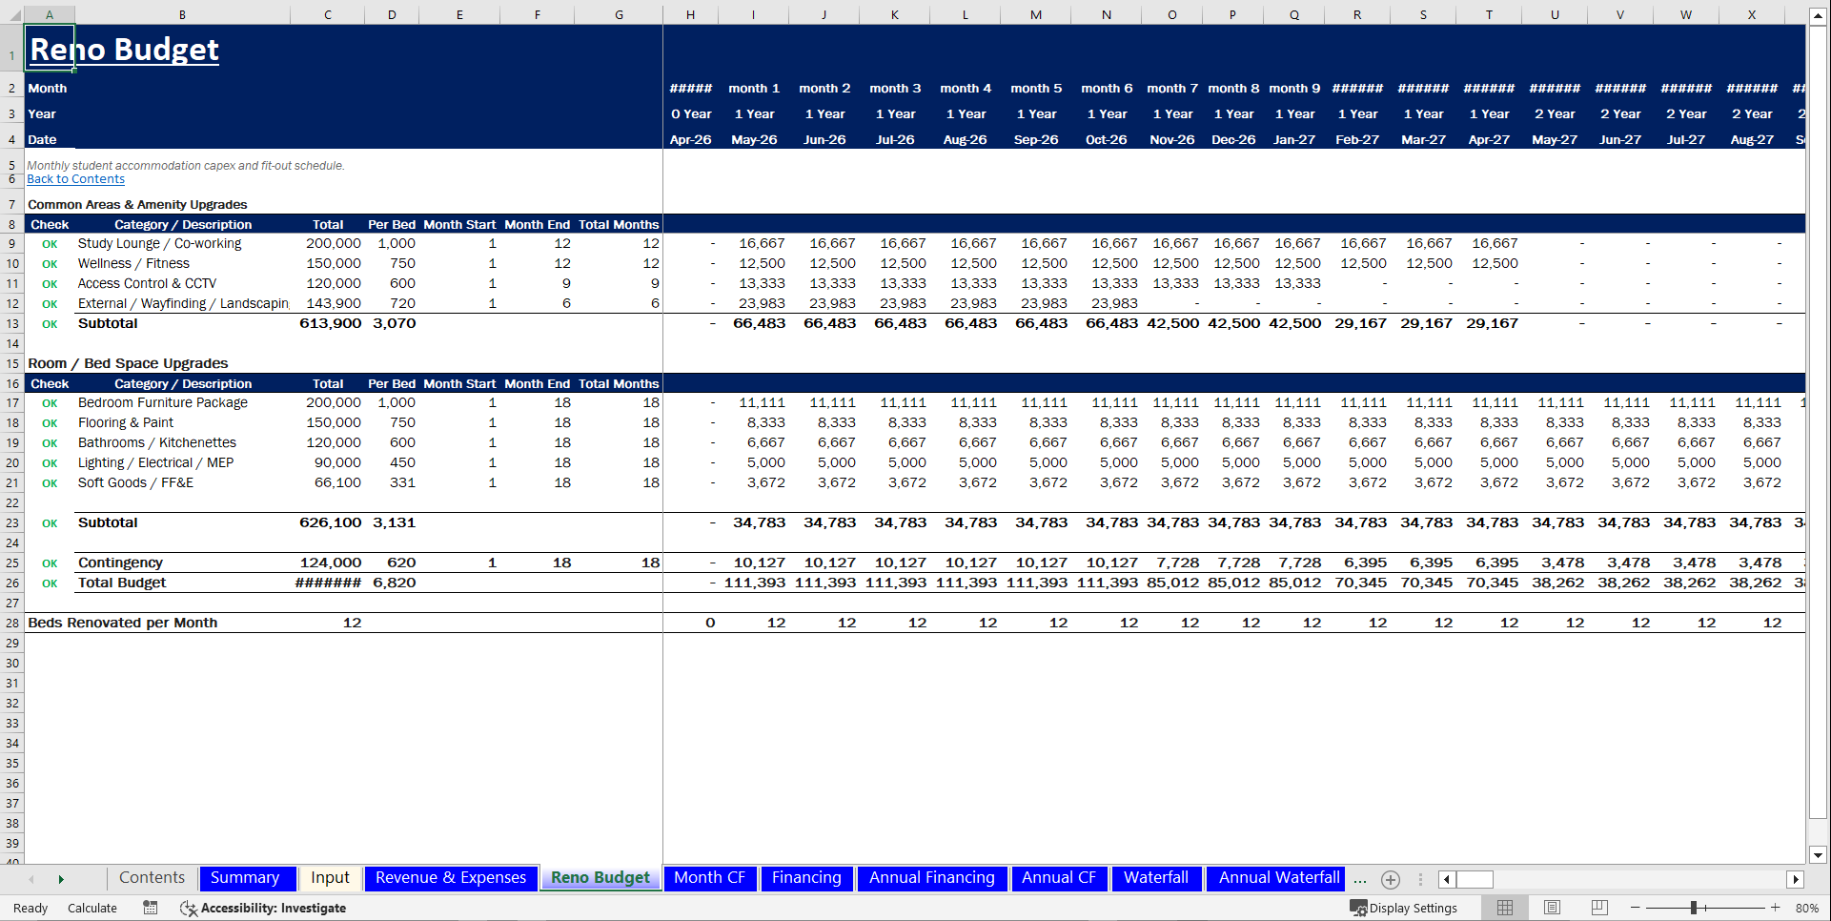Start macro recording from the status bar

150,908
